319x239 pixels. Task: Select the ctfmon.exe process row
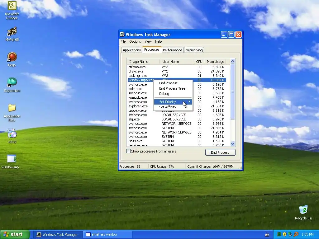pos(177,67)
